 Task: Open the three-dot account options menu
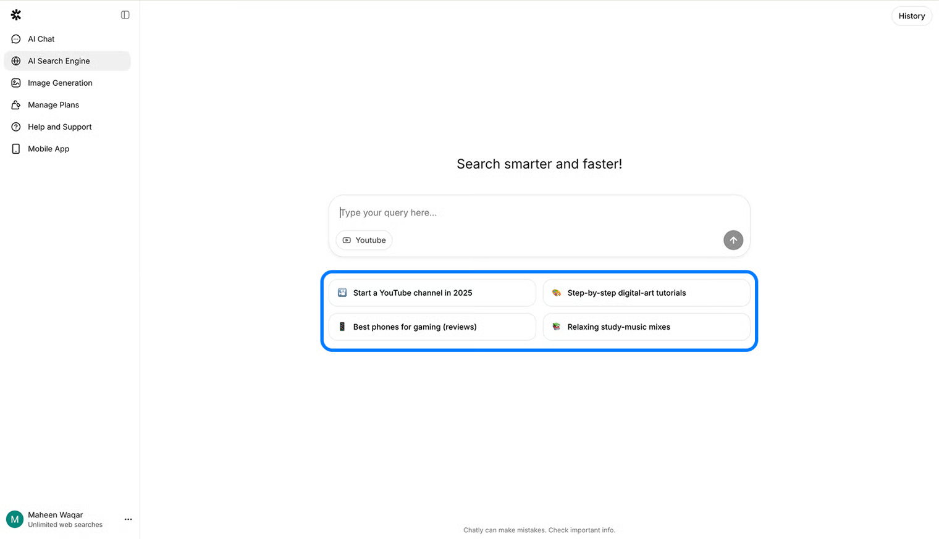(128, 519)
